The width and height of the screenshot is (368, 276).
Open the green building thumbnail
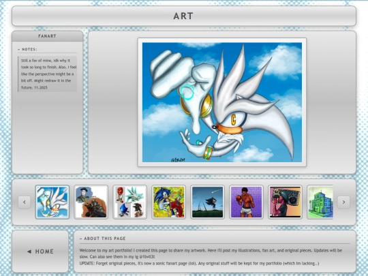tap(320, 202)
